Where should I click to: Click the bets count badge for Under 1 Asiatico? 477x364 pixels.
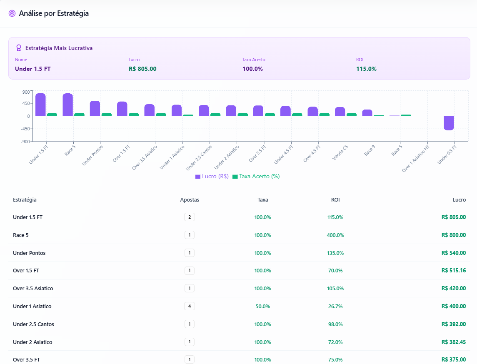tap(190, 307)
